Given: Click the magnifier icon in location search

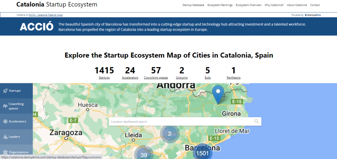Looking at the screenshot, I should pos(257,121).
